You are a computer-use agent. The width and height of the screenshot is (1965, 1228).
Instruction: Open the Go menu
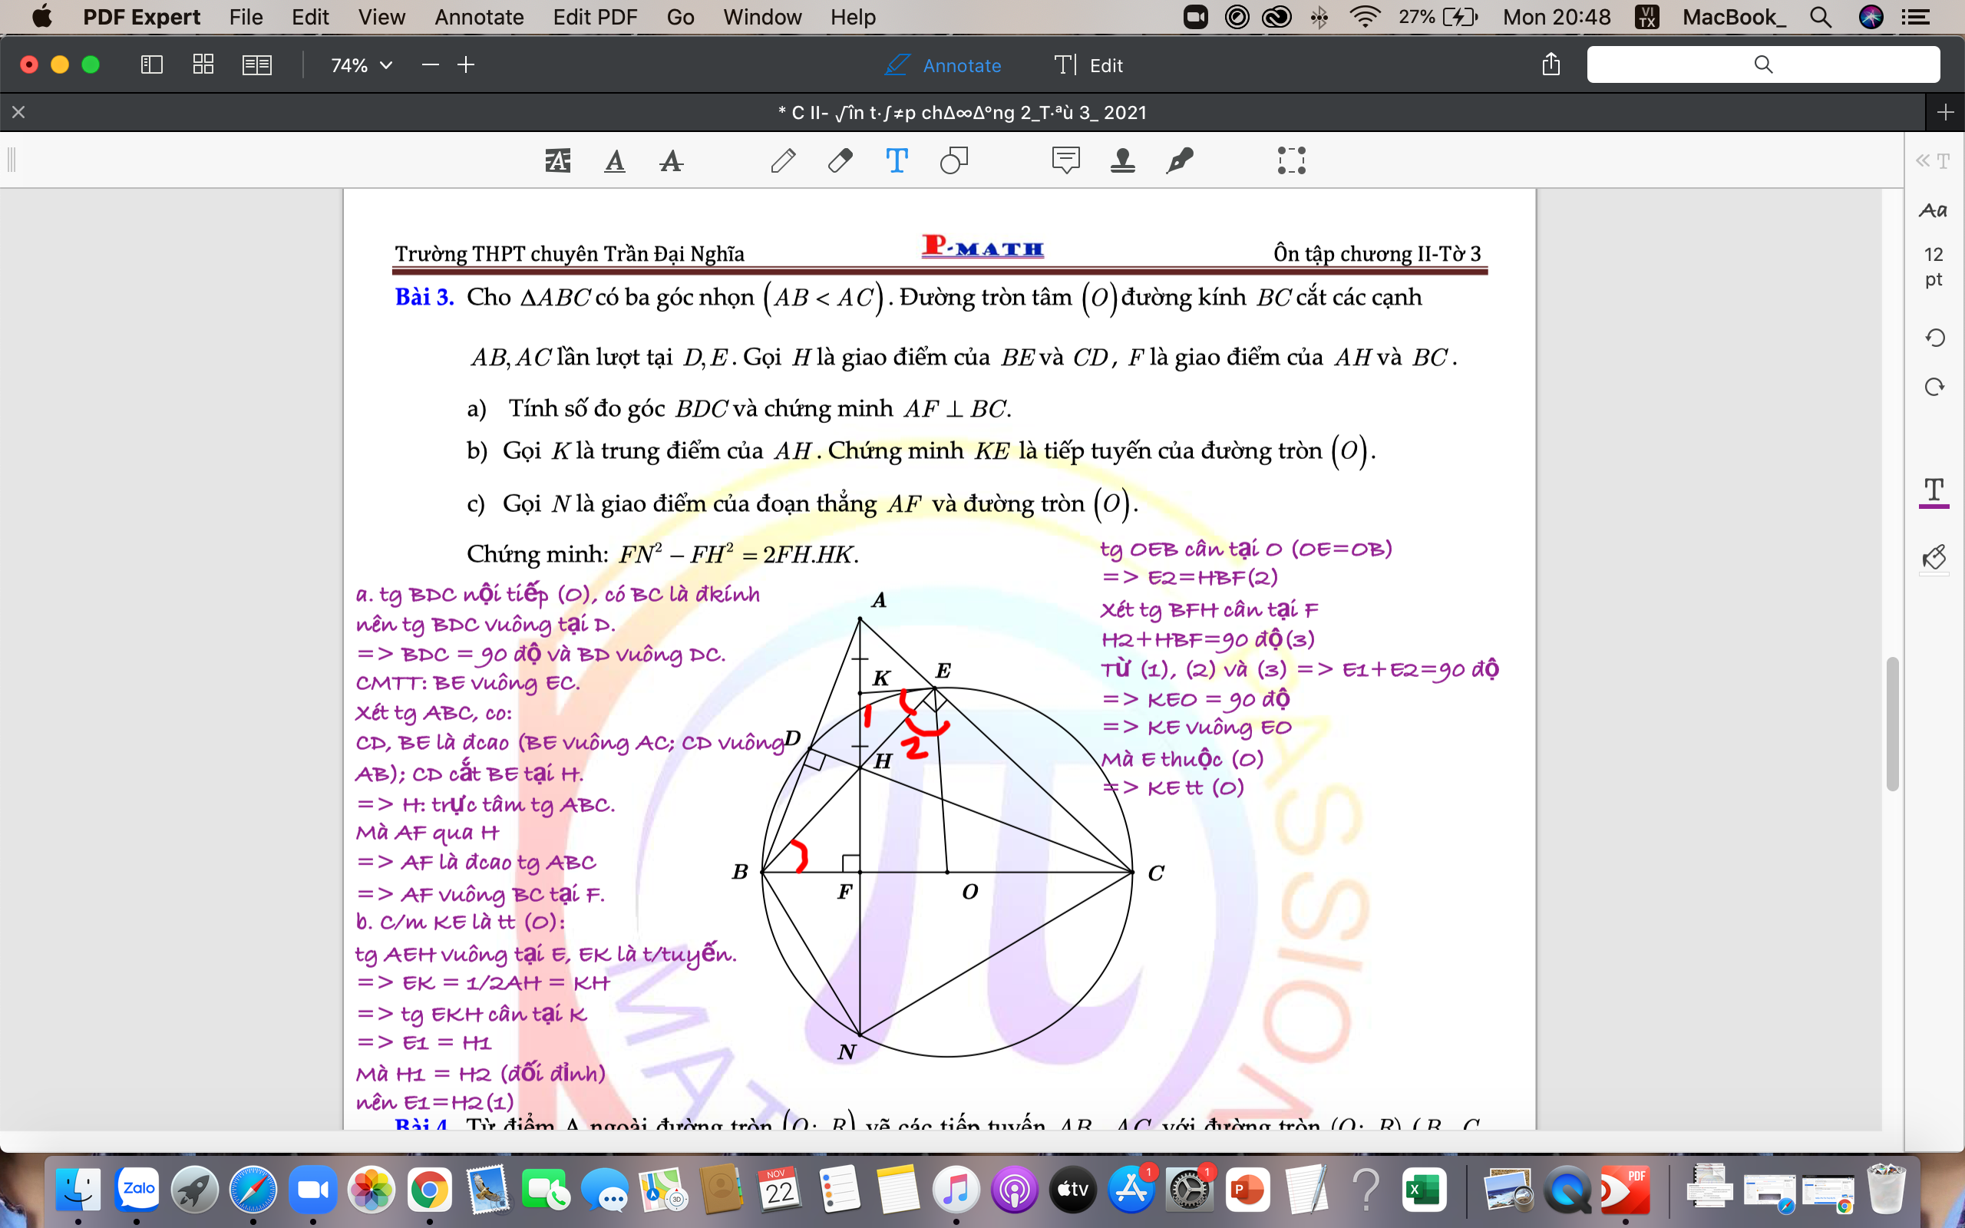680,17
